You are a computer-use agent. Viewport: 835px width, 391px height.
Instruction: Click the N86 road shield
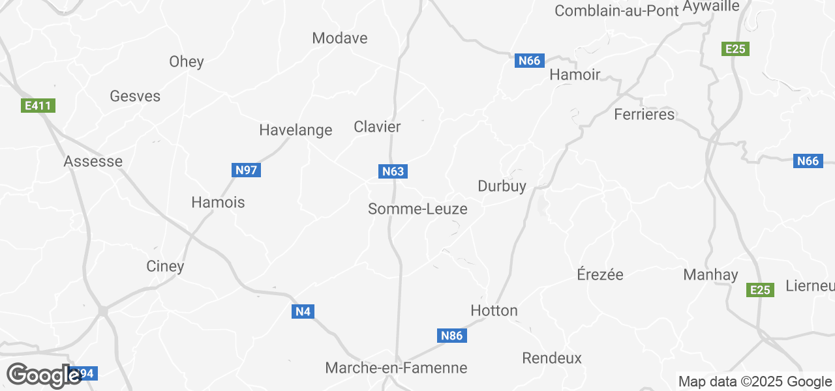451,336
